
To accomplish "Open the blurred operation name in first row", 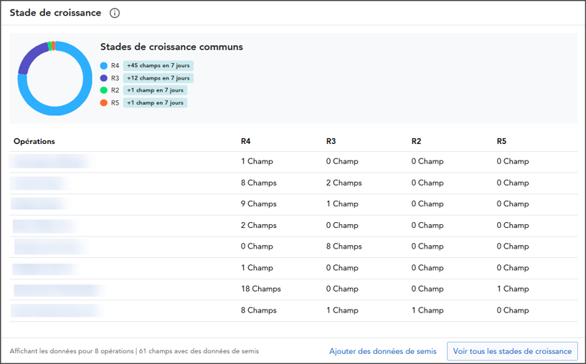I will click(49, 161).
